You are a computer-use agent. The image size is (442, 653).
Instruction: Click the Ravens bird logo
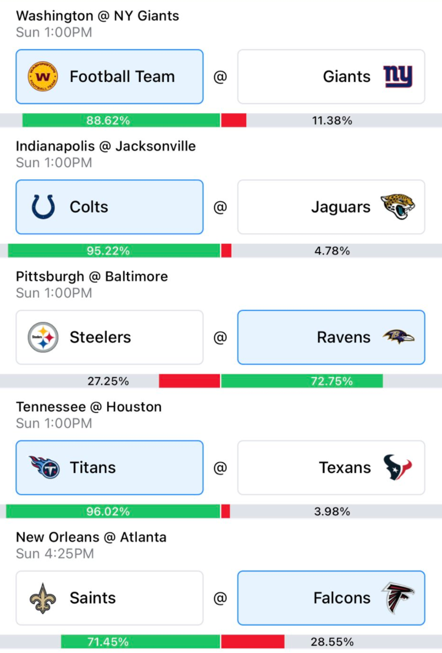tap(399, 337)
